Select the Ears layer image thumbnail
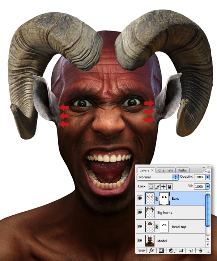Viewport: 217px width, 261px height. click(150, 198)
